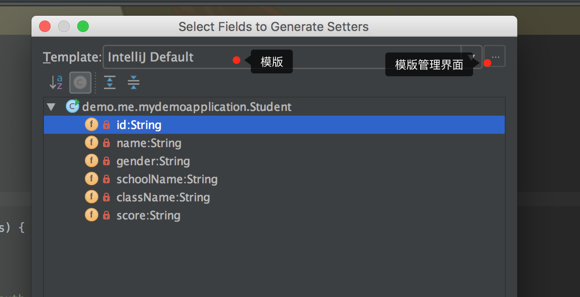Image resolution: width=580 pixels, height=297 pixels.
Task: Open template manager with the ellipsis button
Action: pyautogui.click(x=495, y=57)
